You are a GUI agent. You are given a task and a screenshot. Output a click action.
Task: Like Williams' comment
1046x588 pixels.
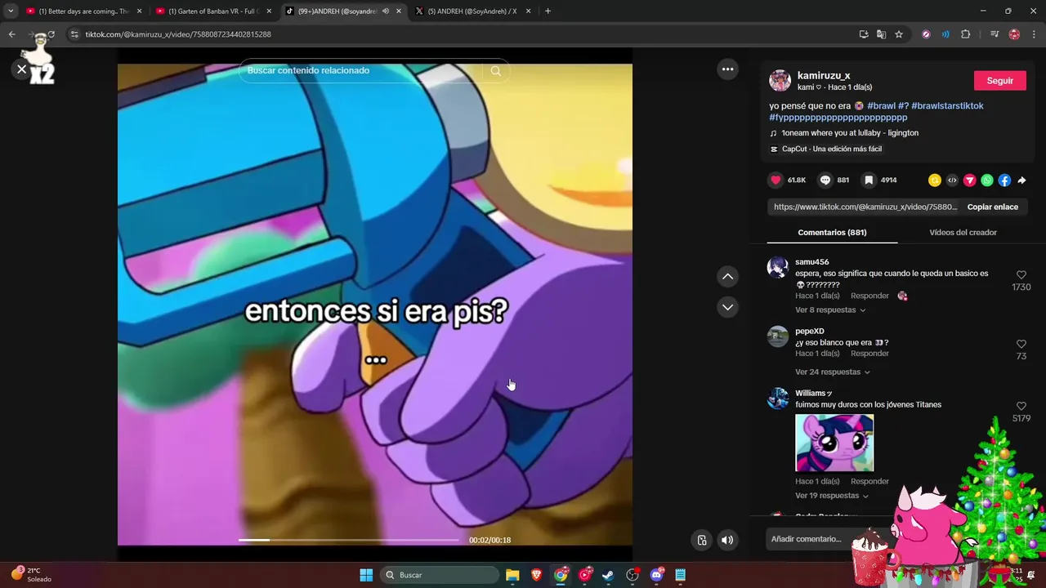click(x=1021, y=406)
